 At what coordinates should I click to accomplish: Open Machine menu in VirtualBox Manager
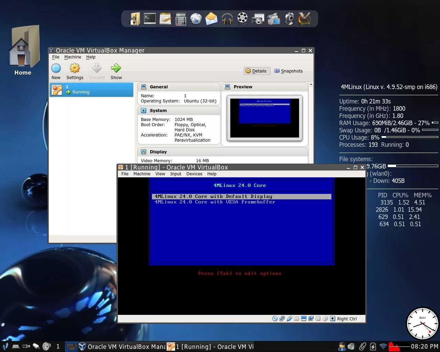(73, 57)
